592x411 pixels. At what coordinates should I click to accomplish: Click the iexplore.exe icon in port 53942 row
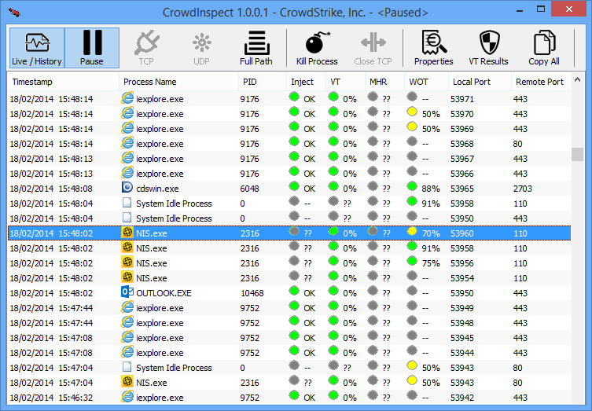click(127, 397)
